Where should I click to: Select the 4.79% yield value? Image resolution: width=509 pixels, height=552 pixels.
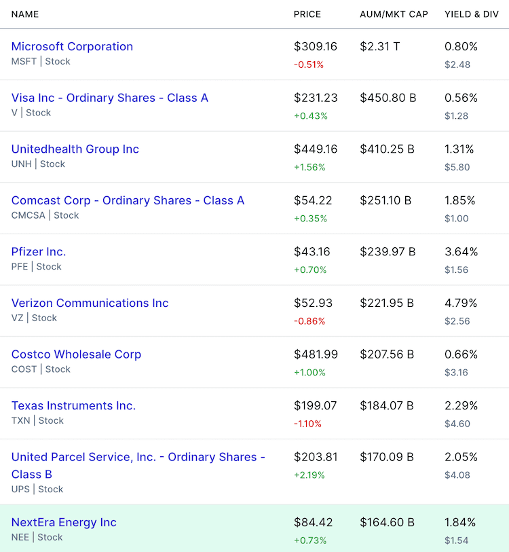tap(461, 303)
